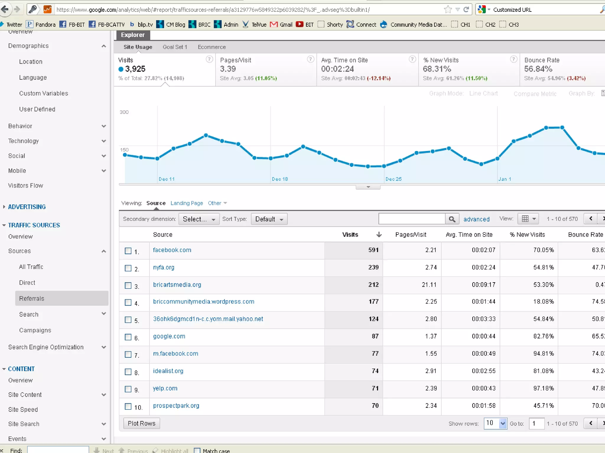Open the Gmail bookmark
This screenshot has width=605, height=453.
[x=281, y=24]
